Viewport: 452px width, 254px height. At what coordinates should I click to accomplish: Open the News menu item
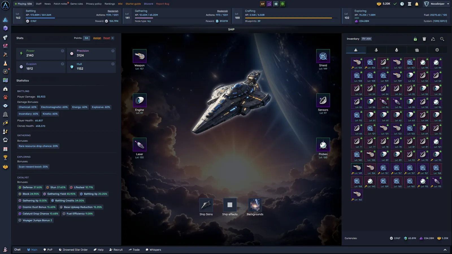click(x=47, y=4)
